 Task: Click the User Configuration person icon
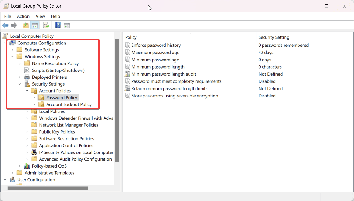coord(12,180)
